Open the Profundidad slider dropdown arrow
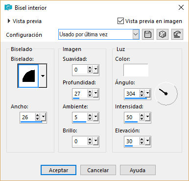 pyautogui.click(x=95, y=93)
